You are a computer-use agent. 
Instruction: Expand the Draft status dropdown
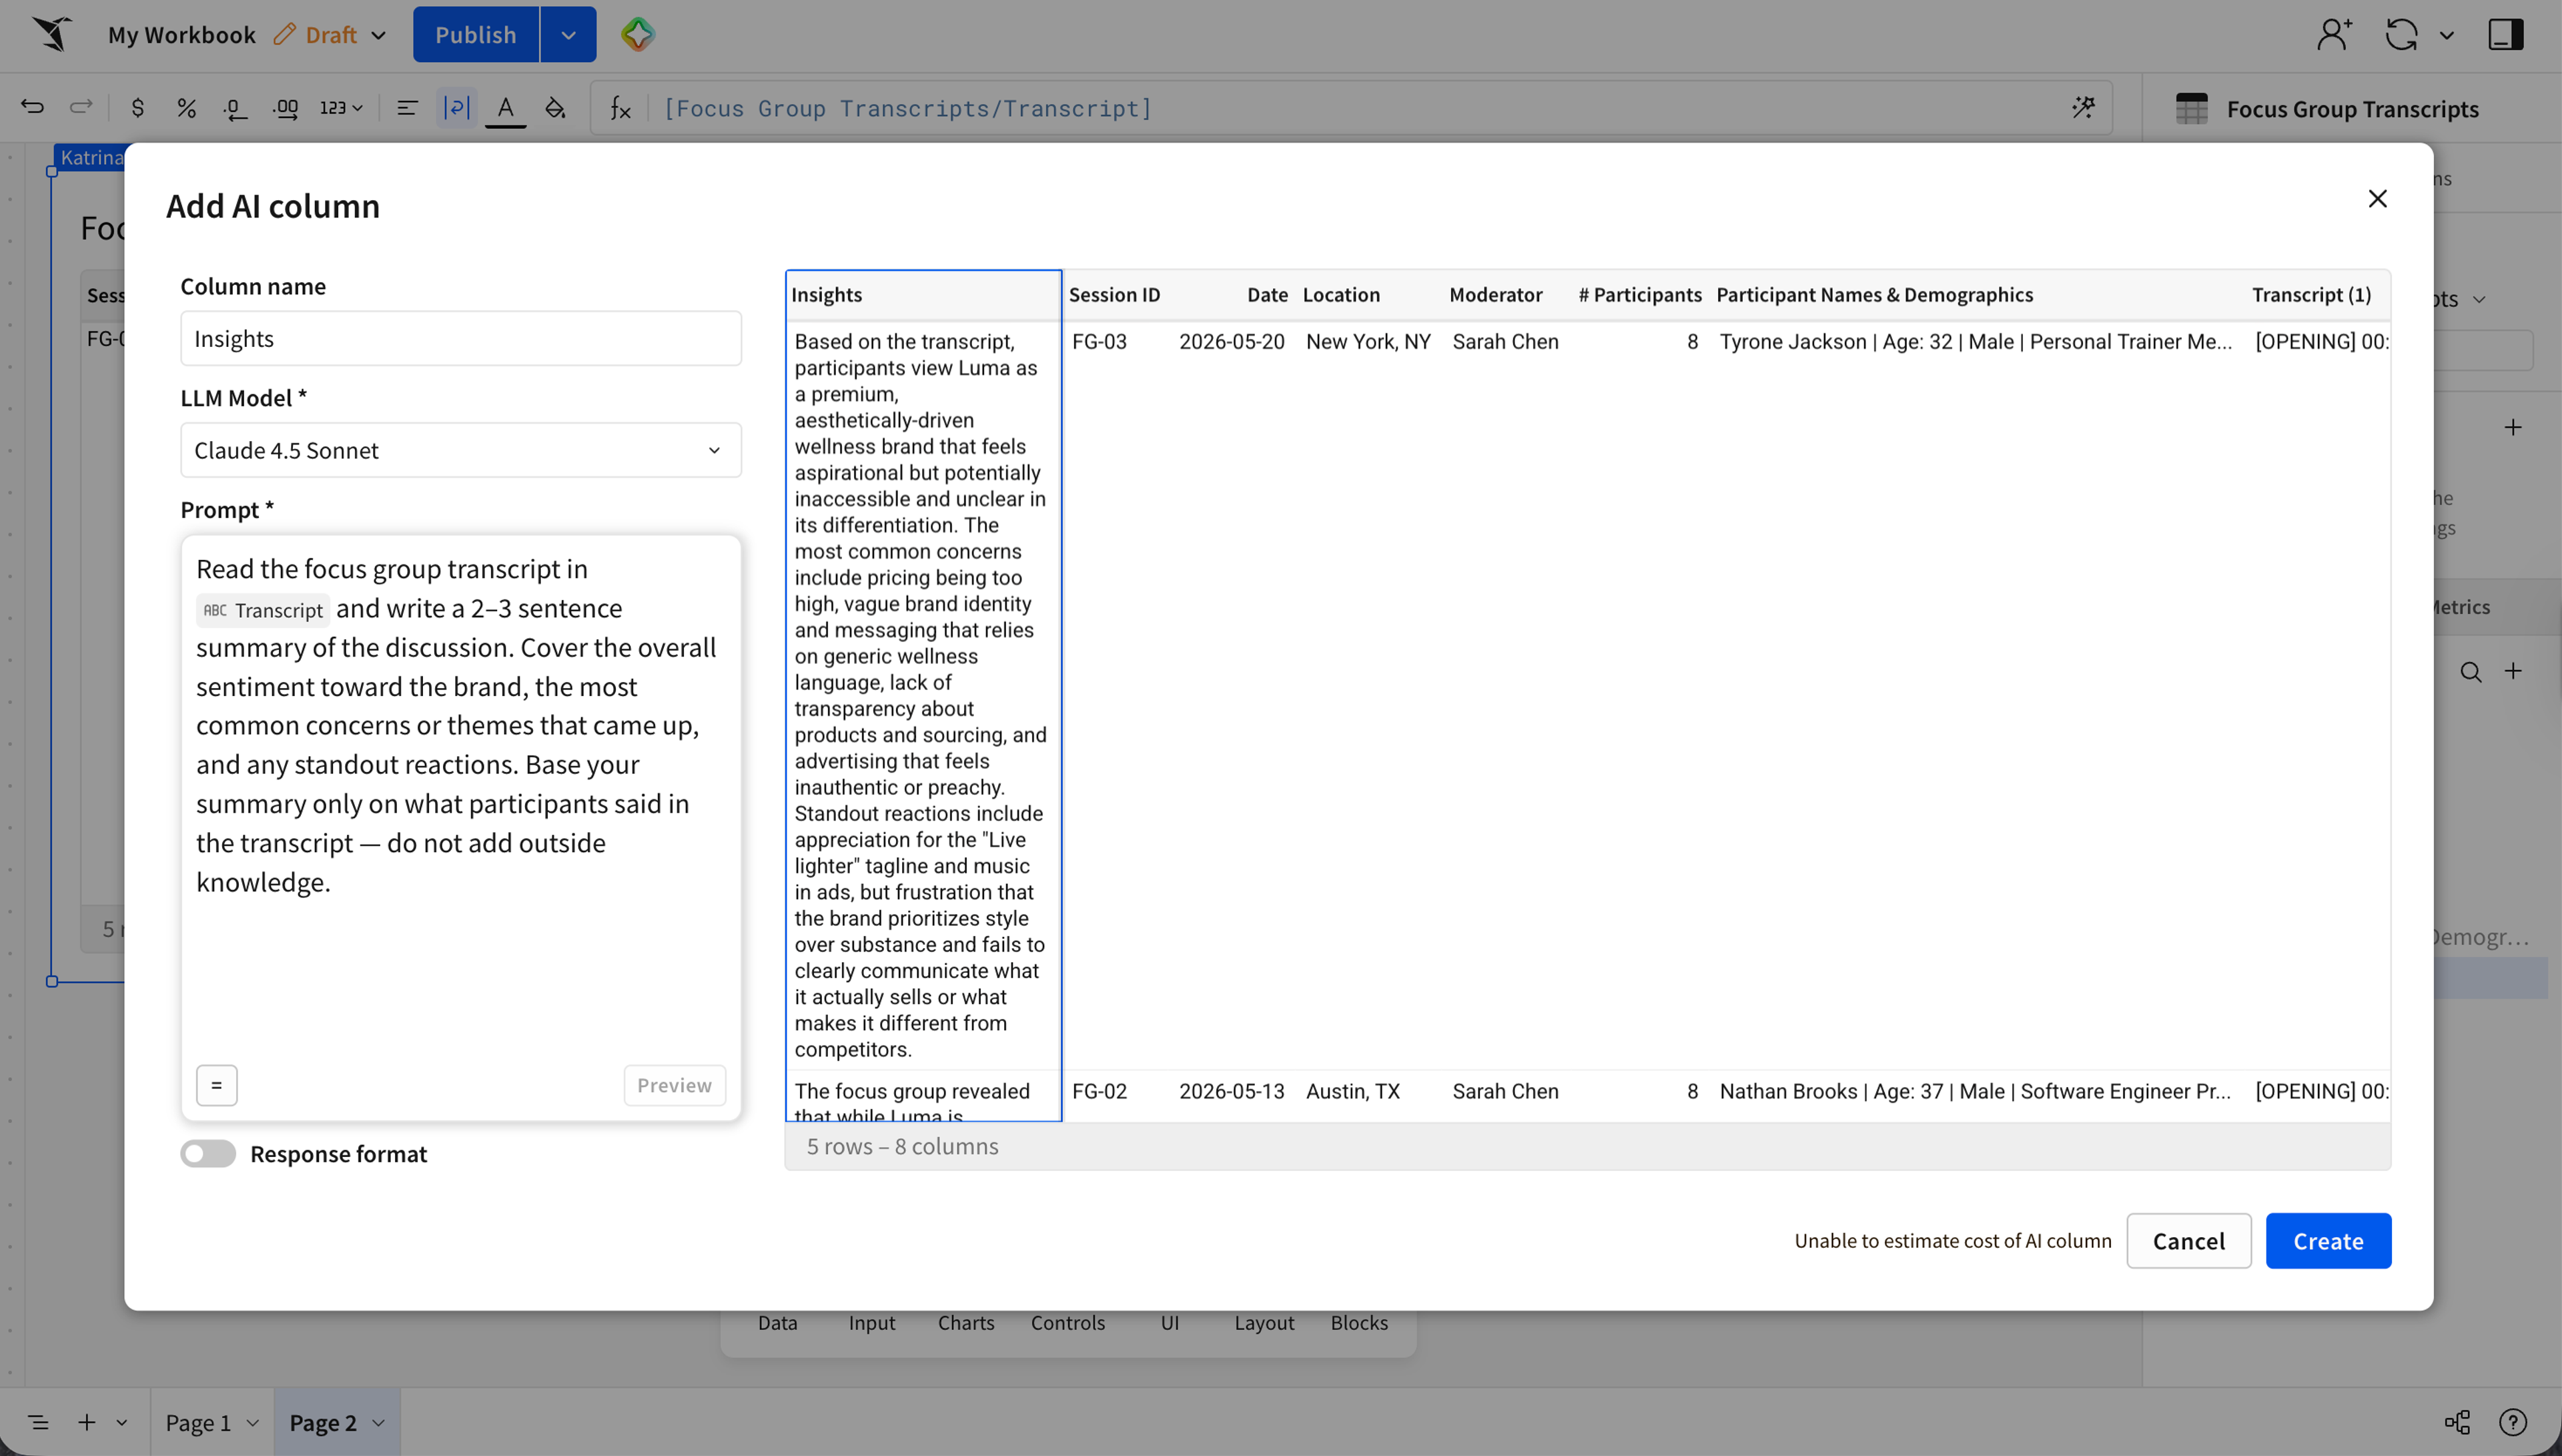point(379,35)
